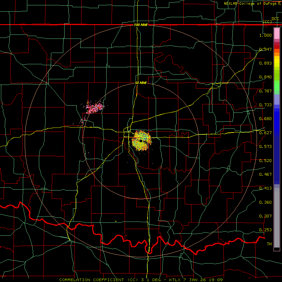282x282 pixels.
Task: Click the 100 NMI range ring label
Action: [x=141, y=25]
